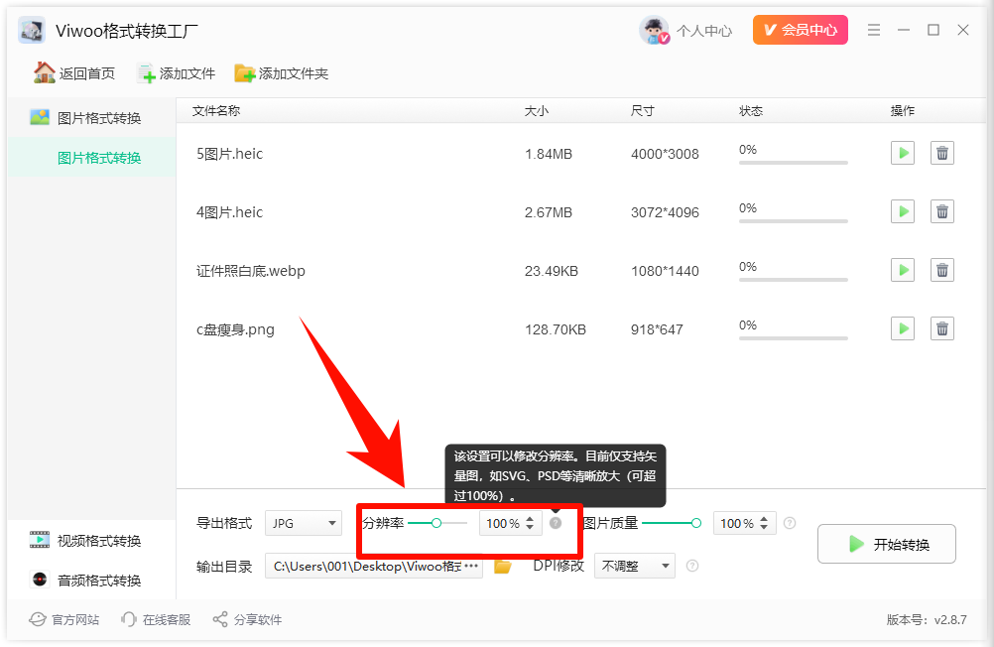The width and height of the screenshot is (994, 647).
Task: Decrease the 图片质量 percentage stepper
Action: 764,528
